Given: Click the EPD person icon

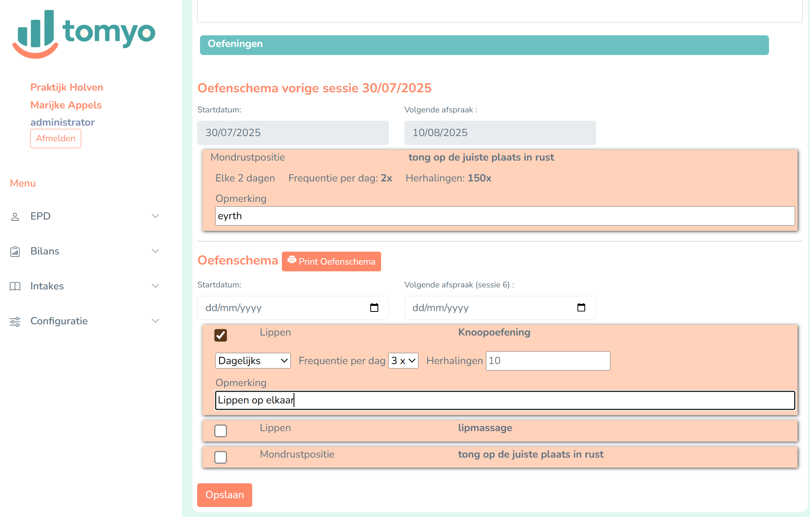Looking at the screenshot, I should click(x=15, y=217).
